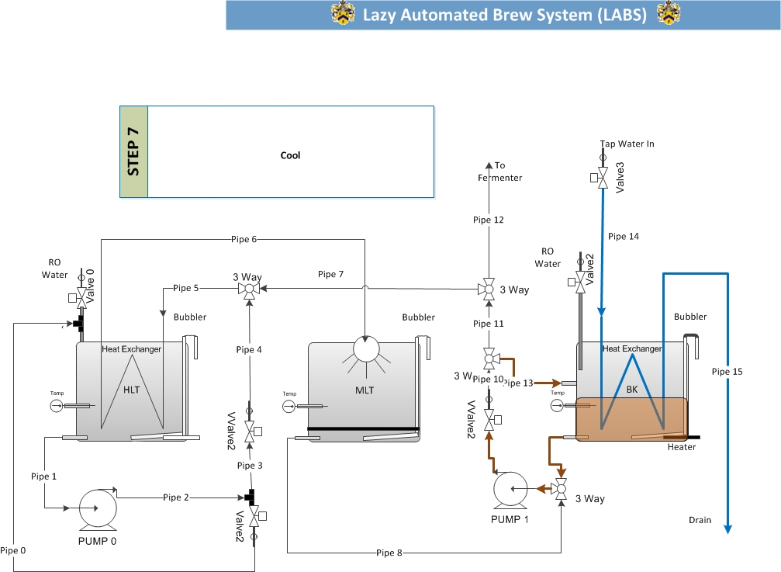Click the Pipe 6 label
The width and height of the screenshot is (781, 572).
click(x=244, y=239)
